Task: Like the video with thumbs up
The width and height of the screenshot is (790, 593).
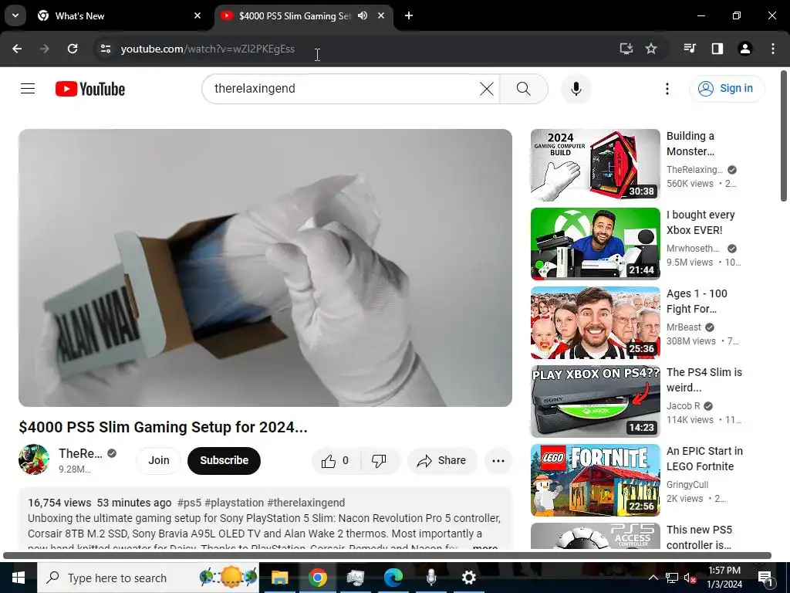Action: click(336, 460)
